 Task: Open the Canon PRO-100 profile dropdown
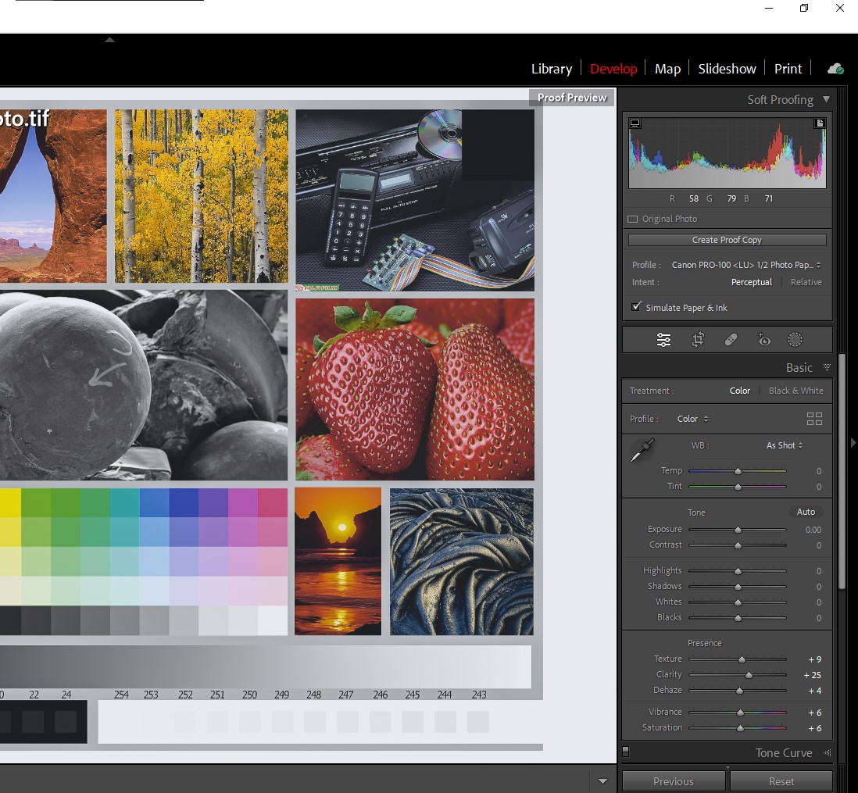[x=742, y=265]
